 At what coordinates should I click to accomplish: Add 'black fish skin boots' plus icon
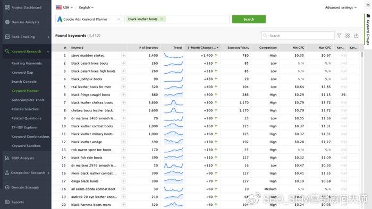point(123,158)
